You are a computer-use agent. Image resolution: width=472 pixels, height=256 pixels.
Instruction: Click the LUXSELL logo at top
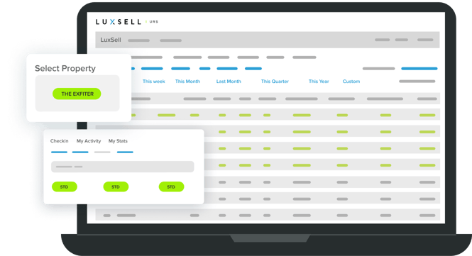tap(119, 22)
